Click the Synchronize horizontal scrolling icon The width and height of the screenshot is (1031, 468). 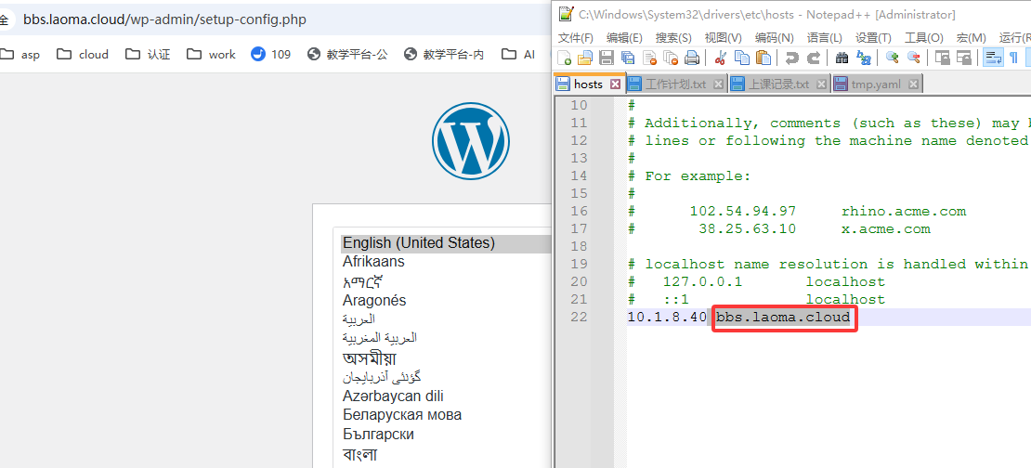pyautogui.click(x=964, y=58)
